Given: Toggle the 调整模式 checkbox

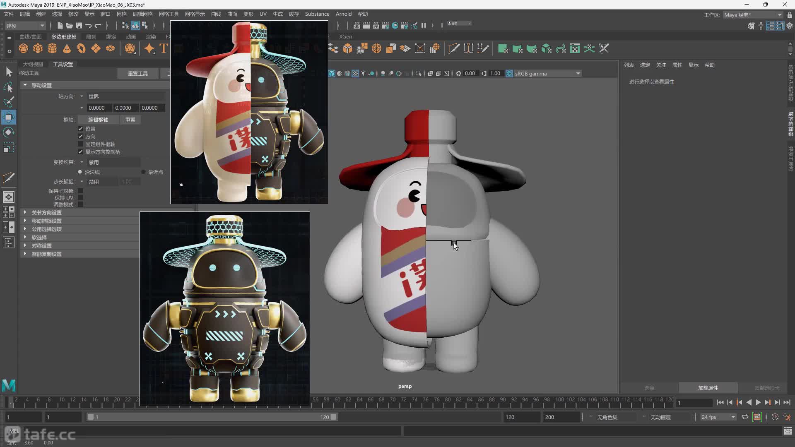Looking at the screenshot, I should click(81, 204).
